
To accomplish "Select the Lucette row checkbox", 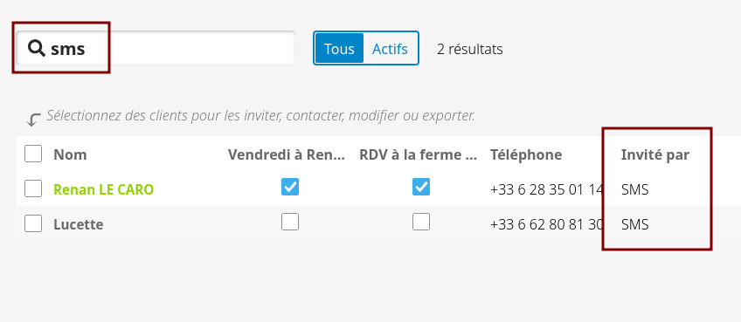I will click(33, 223).
